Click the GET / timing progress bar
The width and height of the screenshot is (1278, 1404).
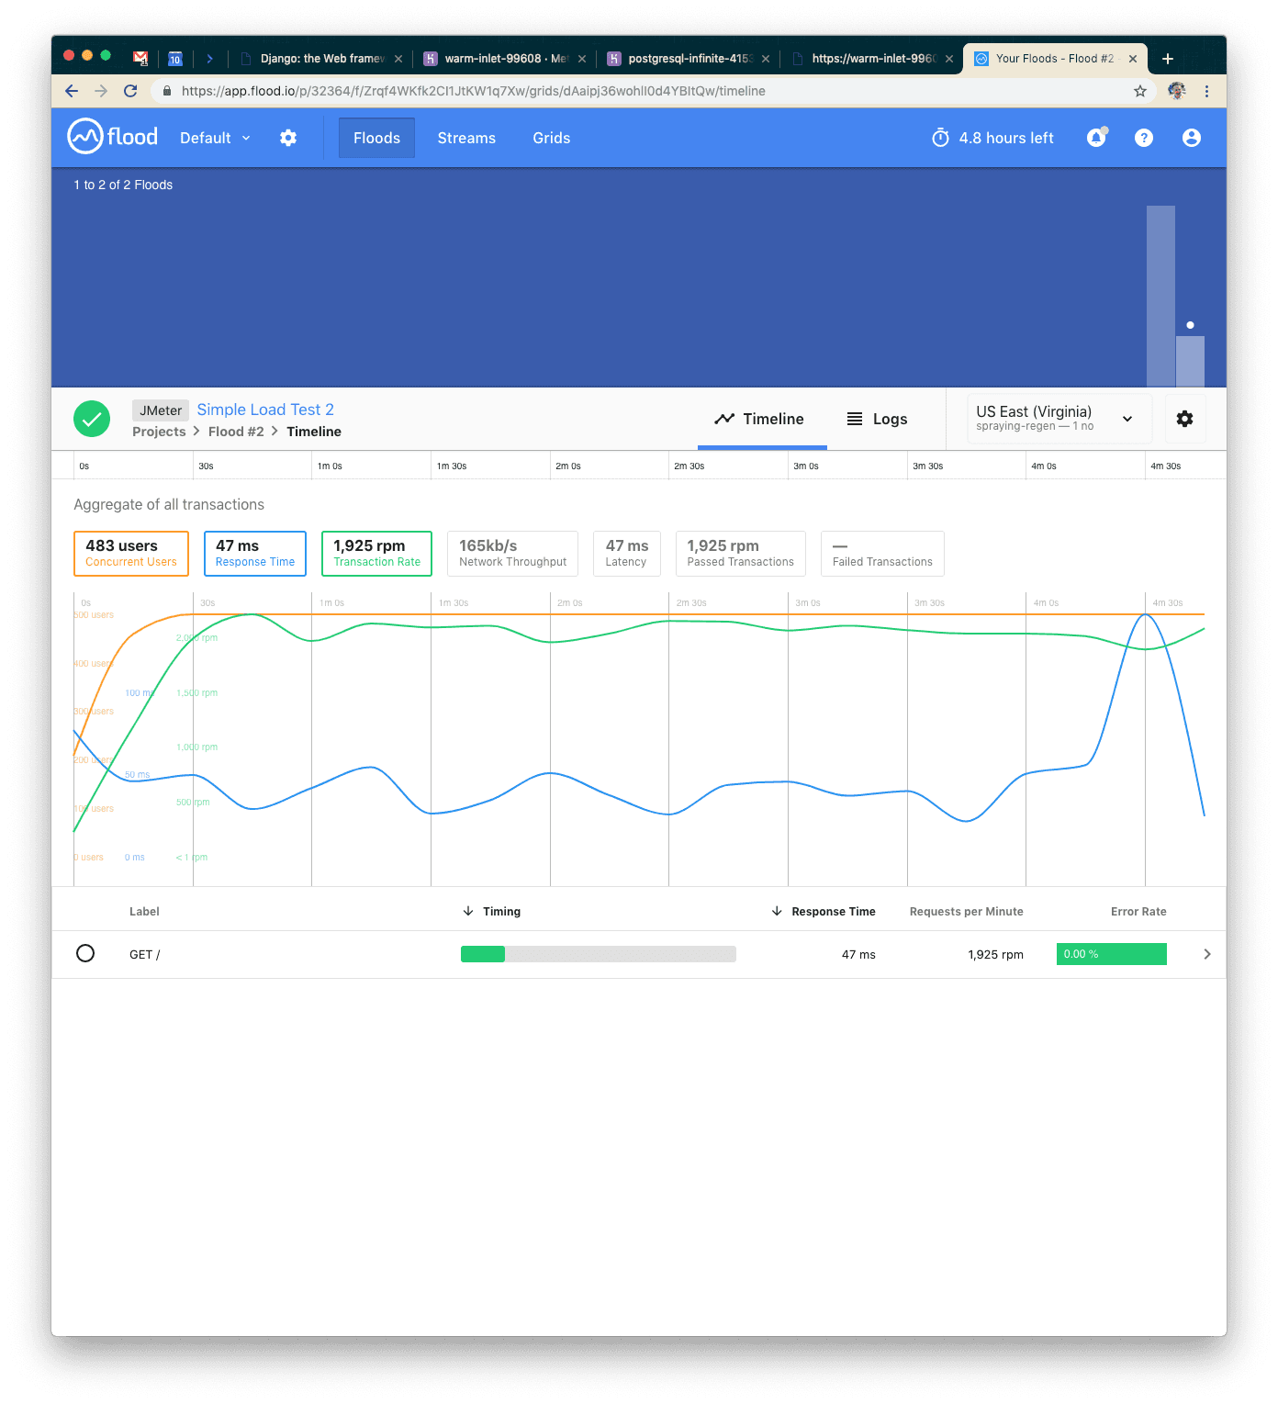[598, 954]
